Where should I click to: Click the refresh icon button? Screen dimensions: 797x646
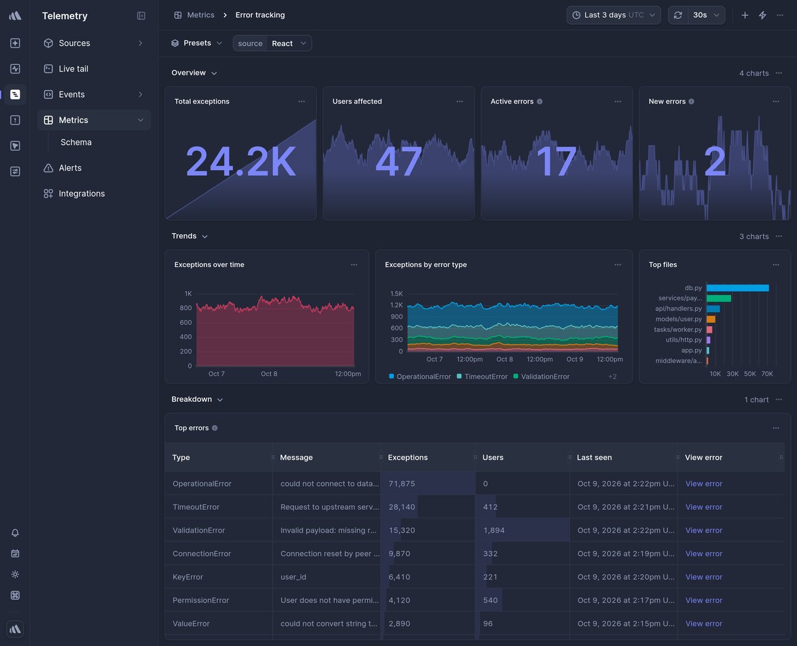tap(678, 15)
